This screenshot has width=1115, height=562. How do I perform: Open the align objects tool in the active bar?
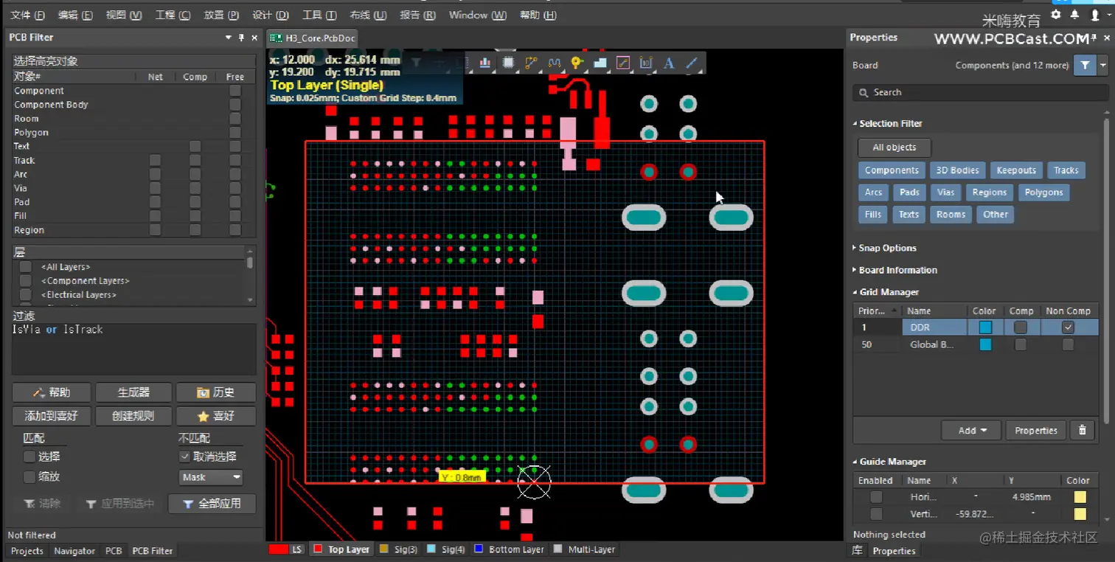[485, 63]
